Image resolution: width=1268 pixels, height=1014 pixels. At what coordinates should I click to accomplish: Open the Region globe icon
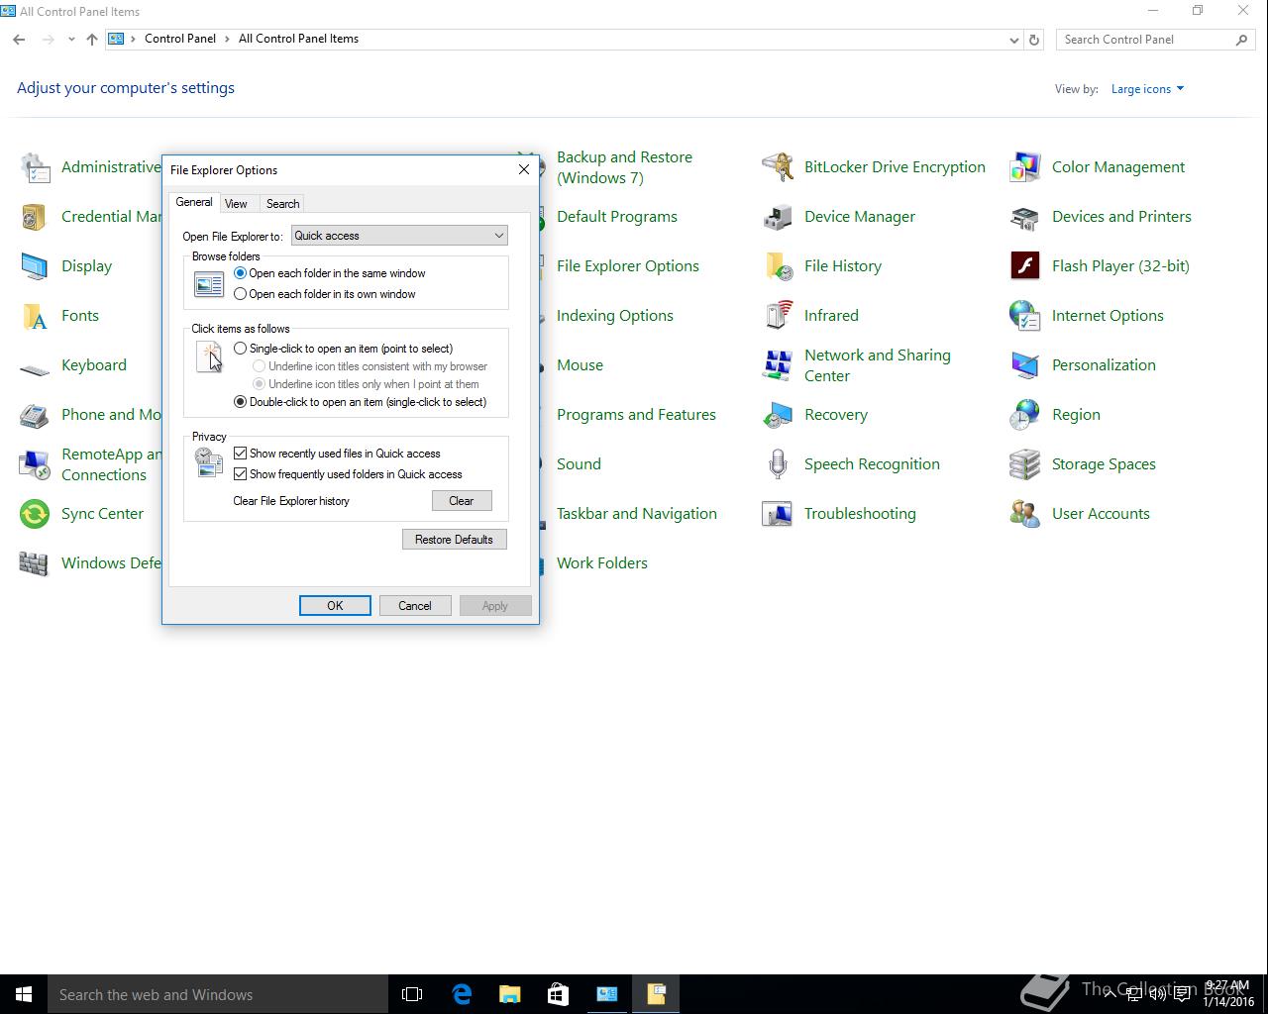pyautogui.click(x=1025, y=415)
